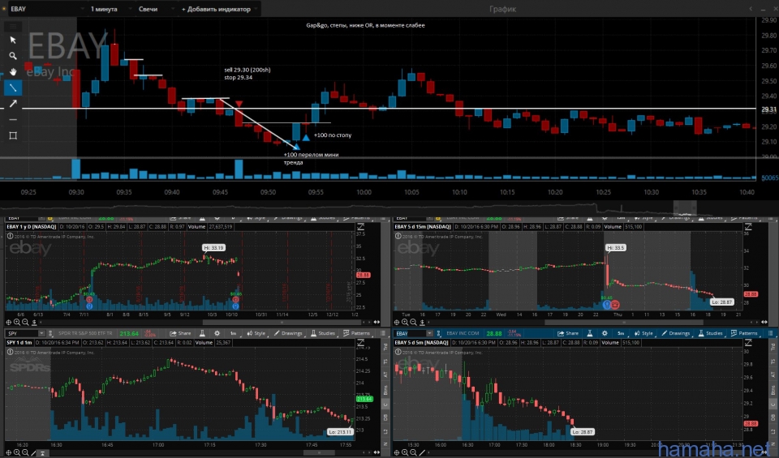Open the flask icon in SPY toolbar

(x=202, y=333)
